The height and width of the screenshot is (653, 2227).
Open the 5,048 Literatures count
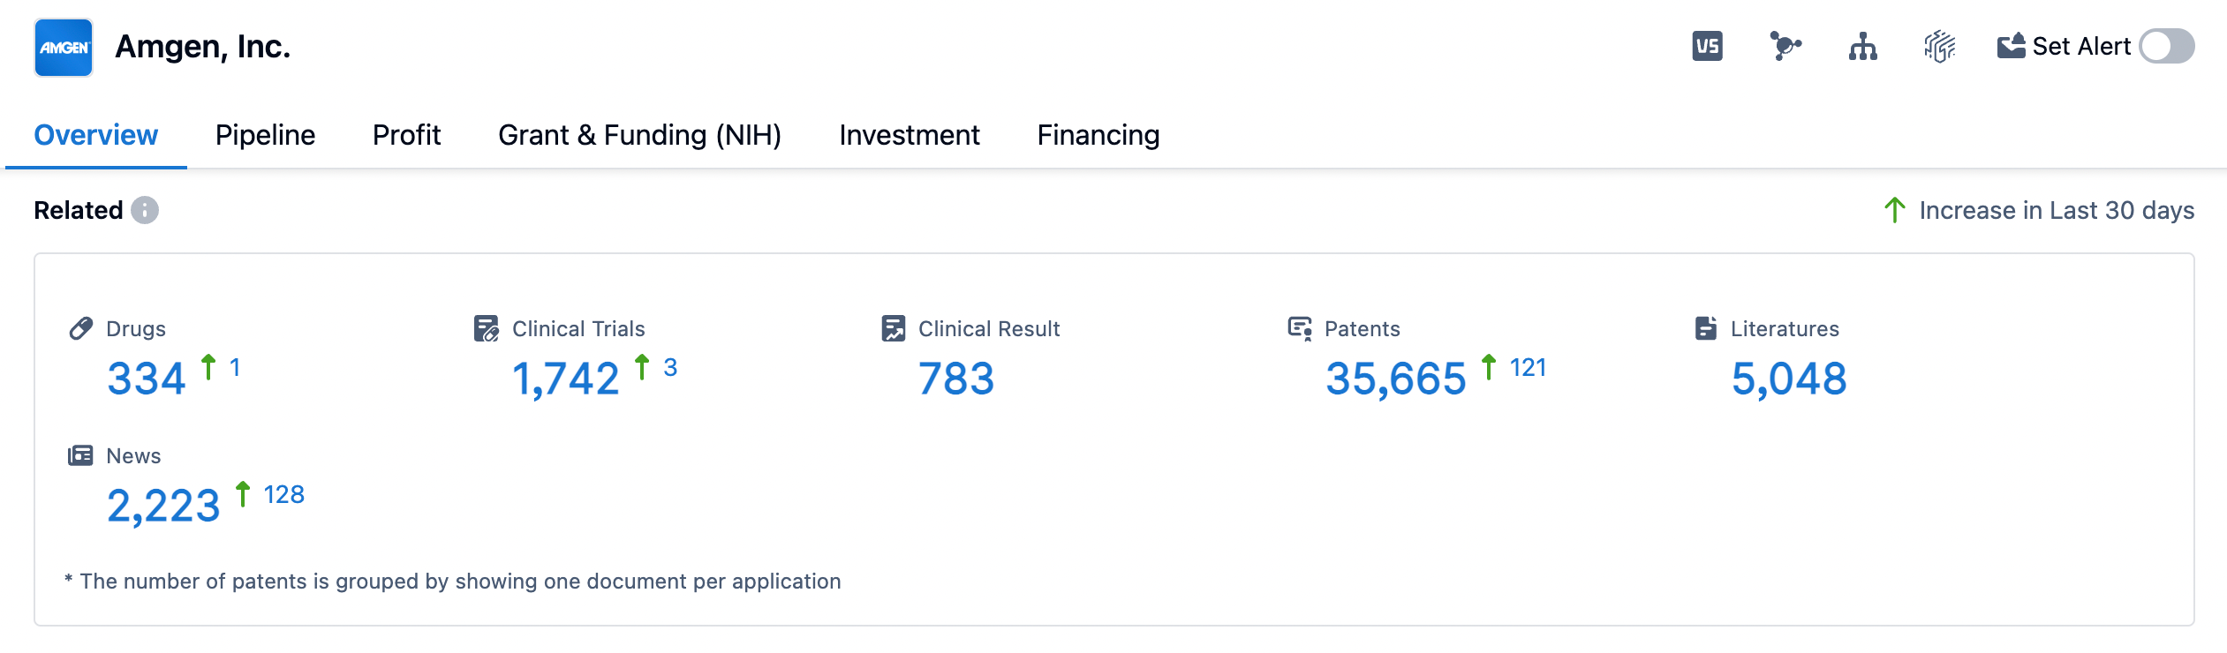click(x=1788, y=379)
